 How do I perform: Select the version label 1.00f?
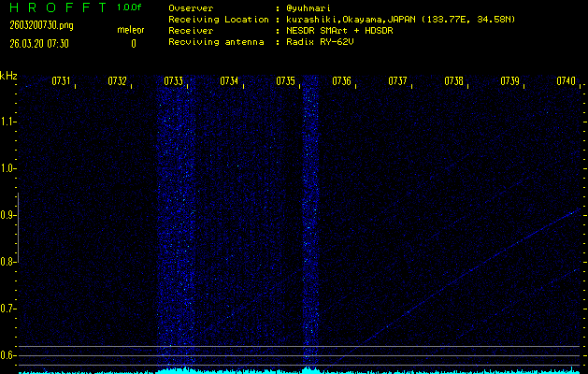[129, 7]
